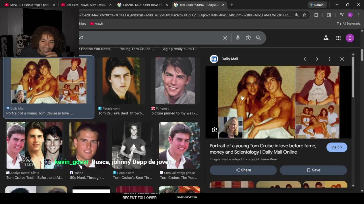
Task: Click the 'Tom Cruise: The You...' caption
Action: click(x=178, y=178)
